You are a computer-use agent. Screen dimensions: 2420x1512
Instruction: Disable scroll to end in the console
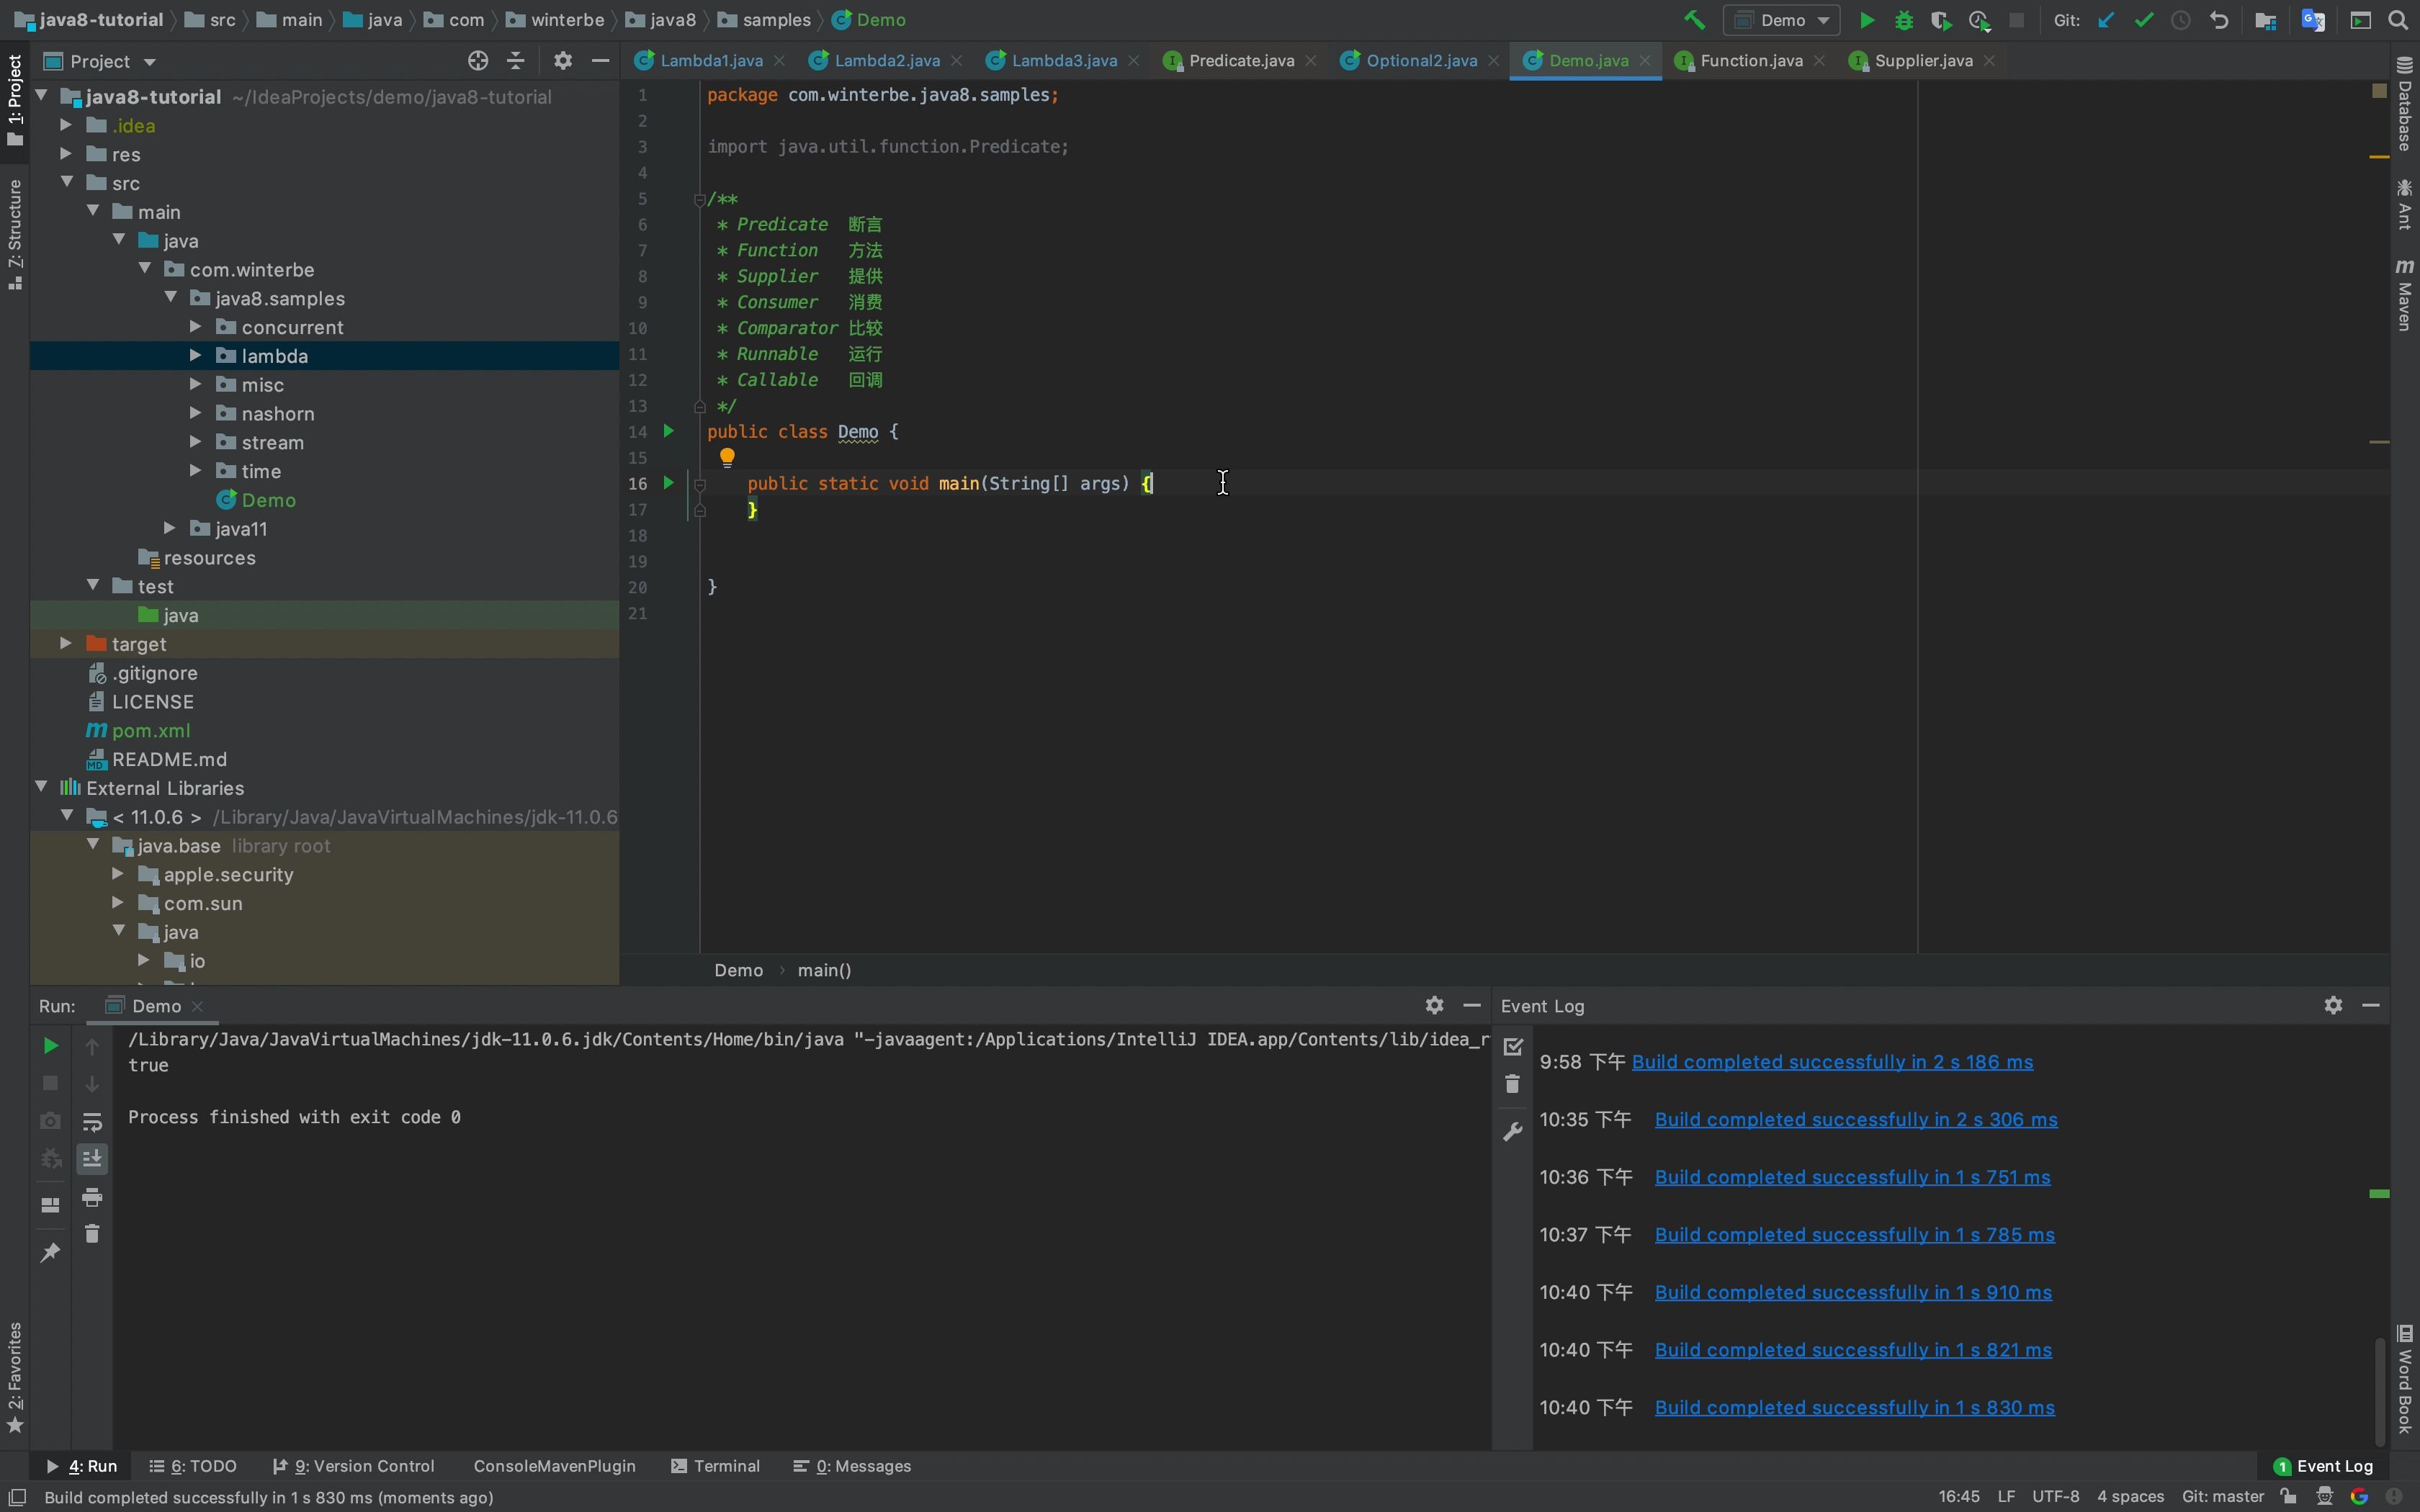click(93, 1158)
